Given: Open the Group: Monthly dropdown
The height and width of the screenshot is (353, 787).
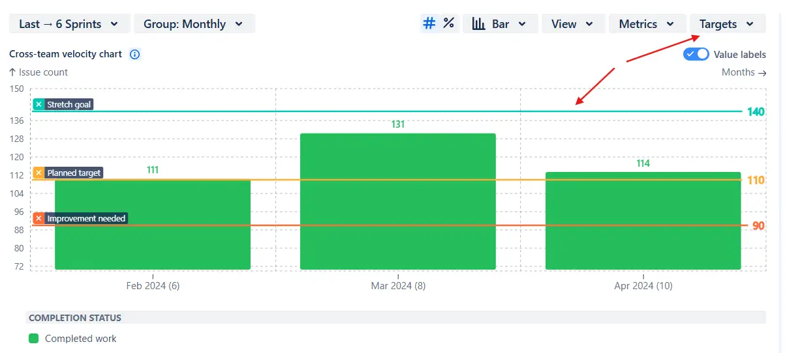Looking at the screenshot, I should pyautogui.click(x=194, y=24).
